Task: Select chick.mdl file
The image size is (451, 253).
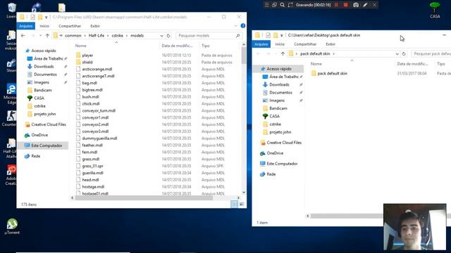Action: (x=91, y=103)
